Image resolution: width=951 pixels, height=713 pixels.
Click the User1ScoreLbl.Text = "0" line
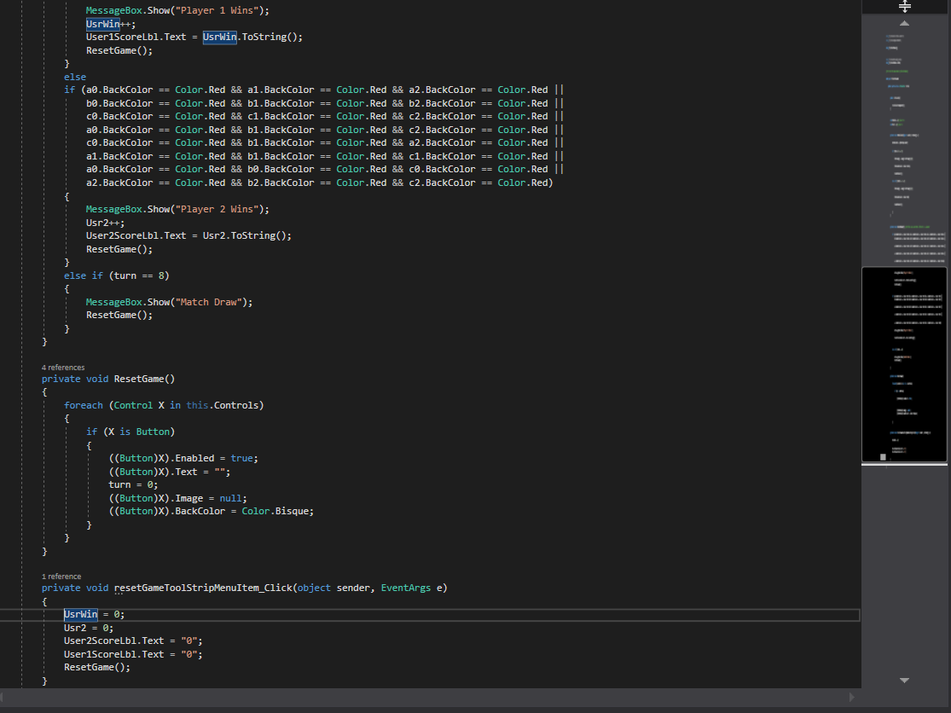(133, 655)
